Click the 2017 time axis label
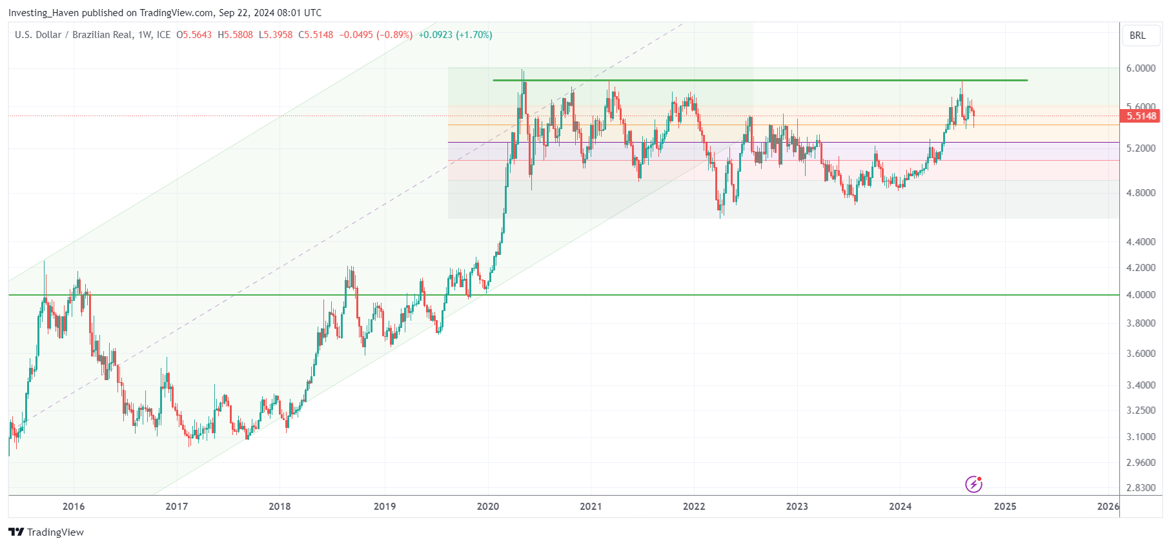 (x=177, y=506)
